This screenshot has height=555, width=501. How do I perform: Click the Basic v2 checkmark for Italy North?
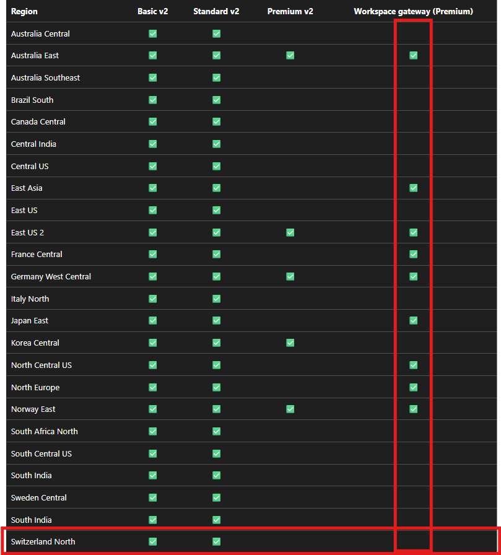[x=152, y=299]
